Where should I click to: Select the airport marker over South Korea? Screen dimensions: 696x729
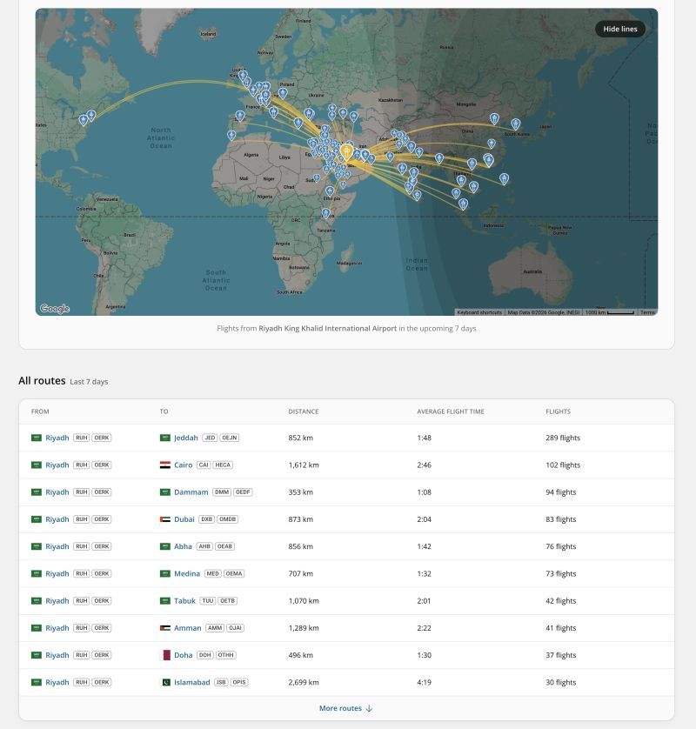[515, 124]
